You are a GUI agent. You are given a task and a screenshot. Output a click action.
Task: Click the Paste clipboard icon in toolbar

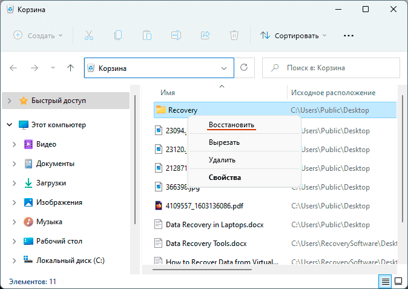tap(147, 35)
